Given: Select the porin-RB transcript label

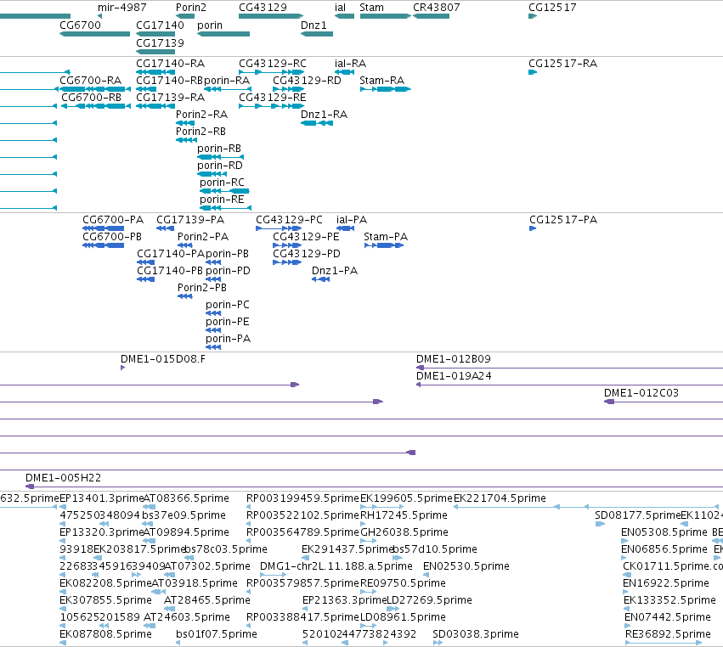Looking at the screenshot, I should point(219,149).
